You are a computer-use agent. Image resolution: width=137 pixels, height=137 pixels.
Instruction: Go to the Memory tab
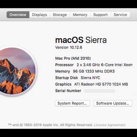pos(80,15)
